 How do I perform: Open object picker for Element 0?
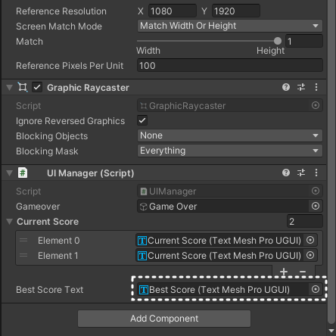pyautogui.click(x=310, y=240)
